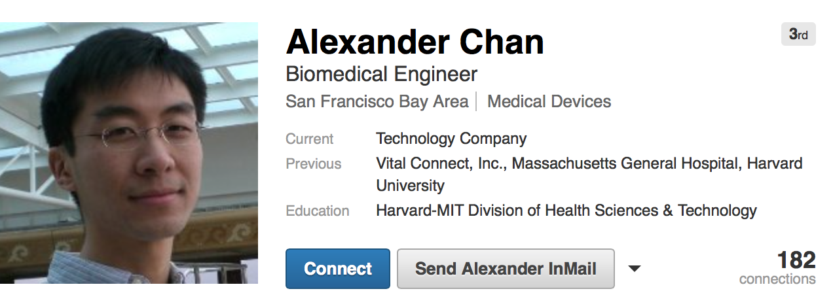The width and height of the screenshot is (833, 306).
Task: Select the Biomedical Engineer headline
Action: pos(381,75)
